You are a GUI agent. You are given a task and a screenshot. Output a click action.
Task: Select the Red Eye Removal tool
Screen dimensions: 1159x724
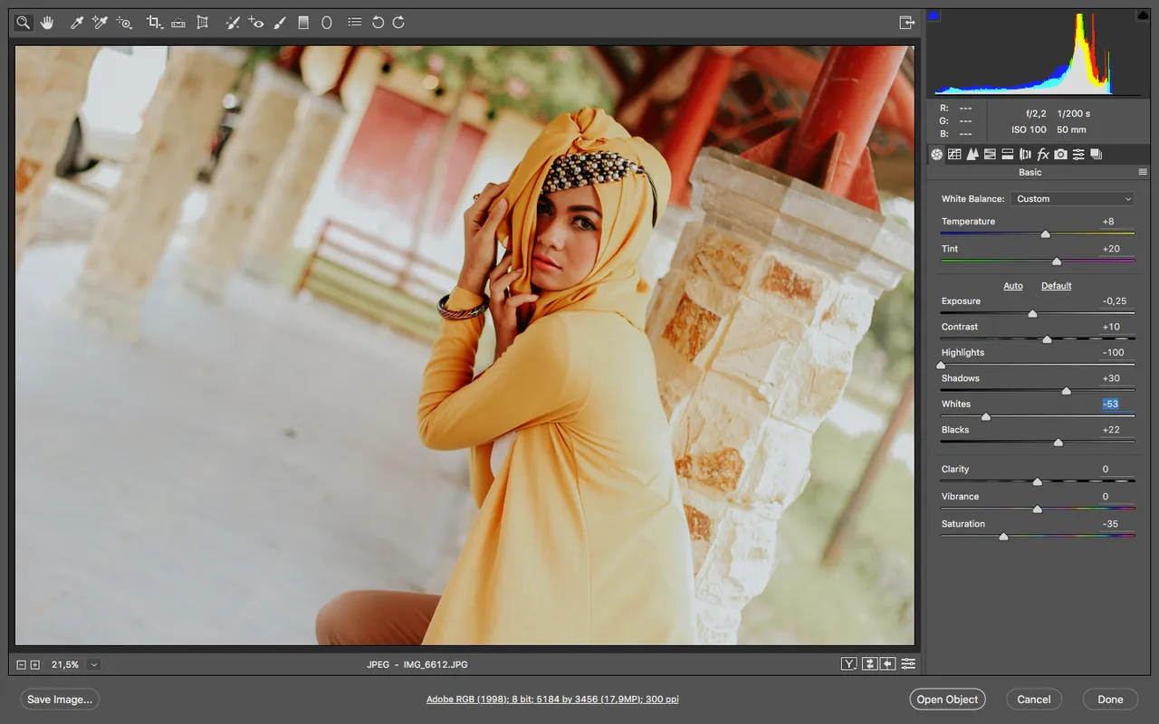pyautogui.click(x=256, y=22)
